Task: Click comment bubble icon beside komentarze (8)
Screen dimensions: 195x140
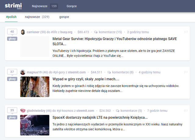Action: tap(109, 72)
